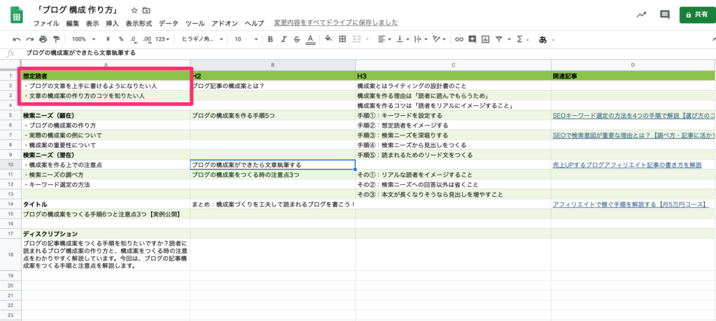Click 変更内容をすべてドライブに保存しました link
Image resolution: width=716 pixels, height=321 pixels.
(336, 22)
